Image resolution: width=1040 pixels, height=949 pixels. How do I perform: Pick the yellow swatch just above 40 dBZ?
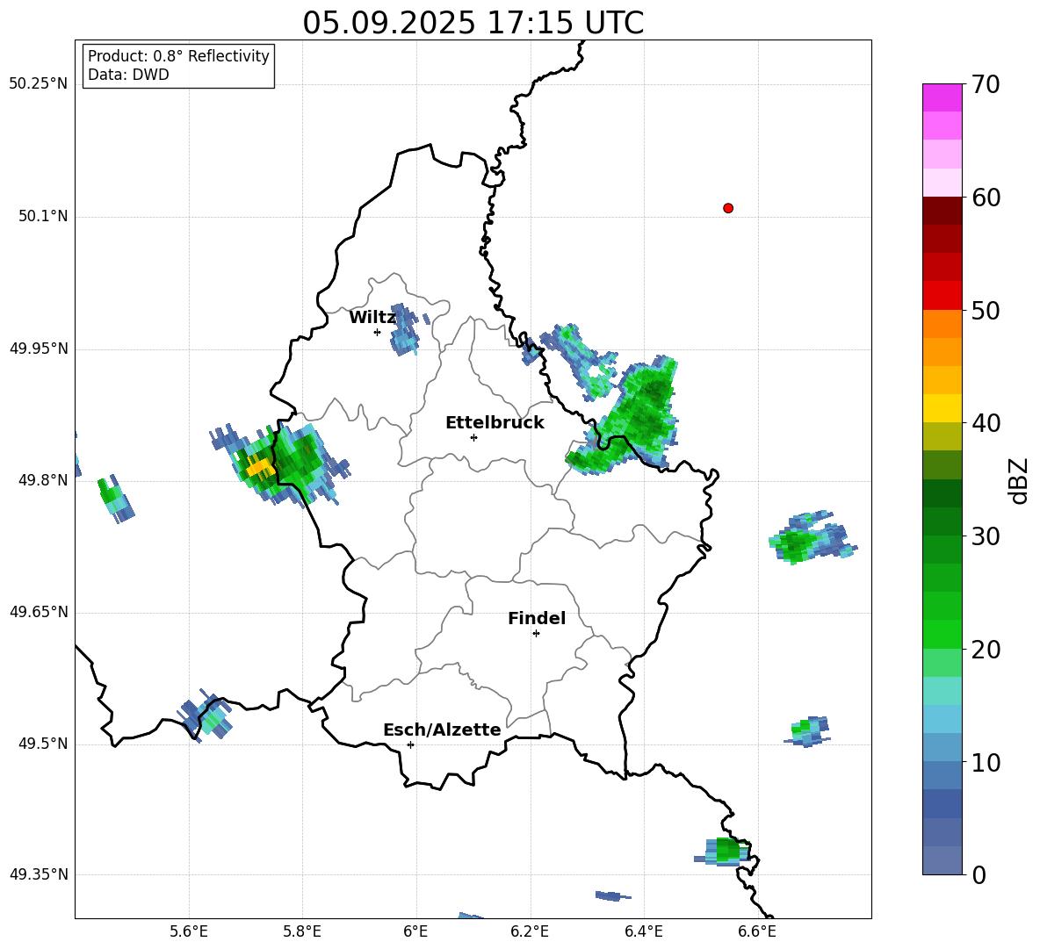(x=942, y=408)
